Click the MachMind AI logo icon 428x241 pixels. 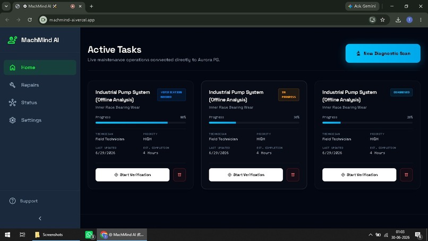coord(12,40)
